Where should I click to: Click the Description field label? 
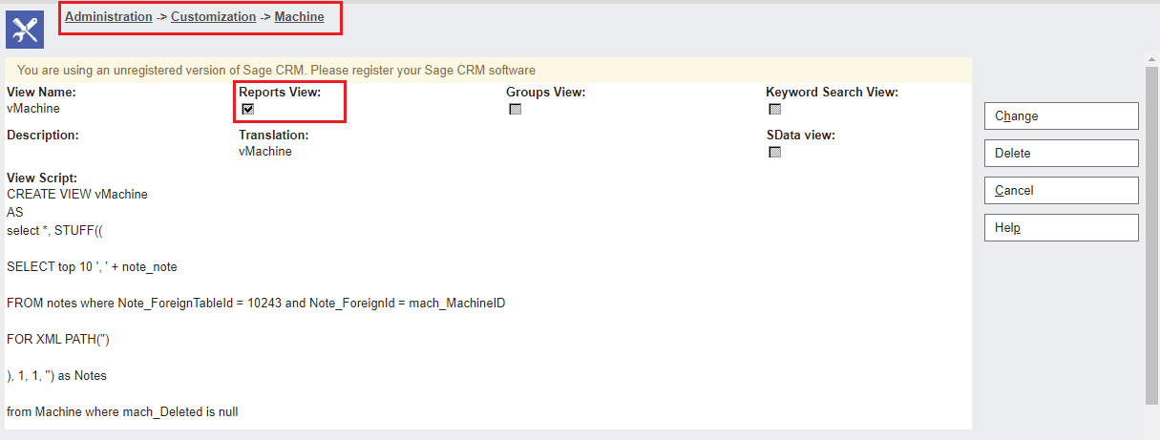coord(43,136)
